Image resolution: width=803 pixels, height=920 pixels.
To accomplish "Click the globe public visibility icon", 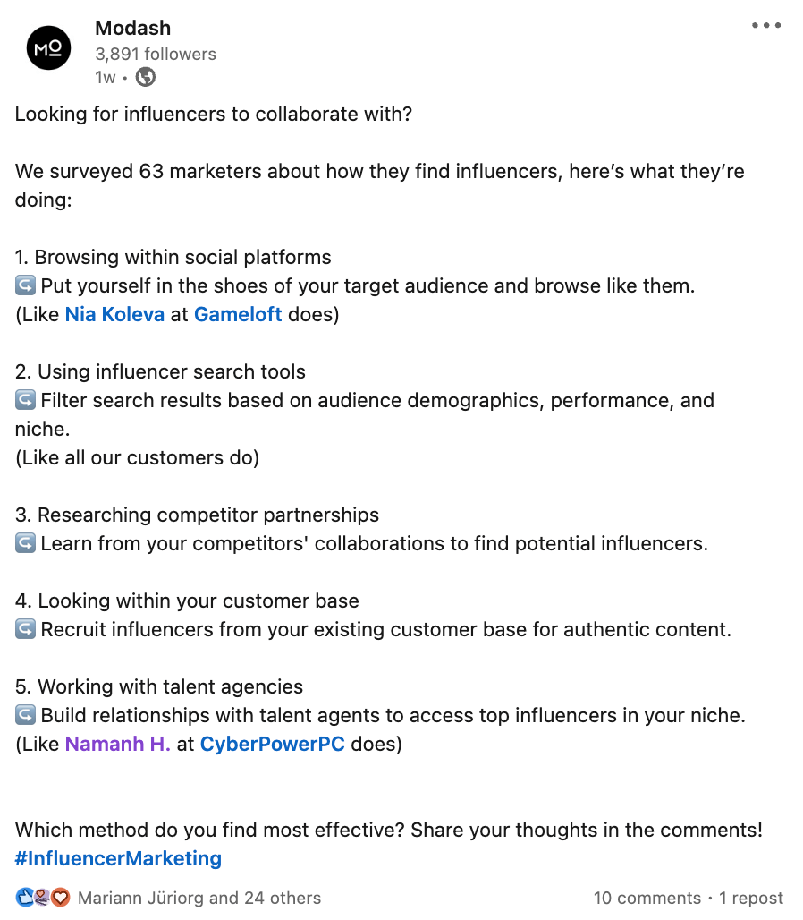I will [x=146, y=77].
